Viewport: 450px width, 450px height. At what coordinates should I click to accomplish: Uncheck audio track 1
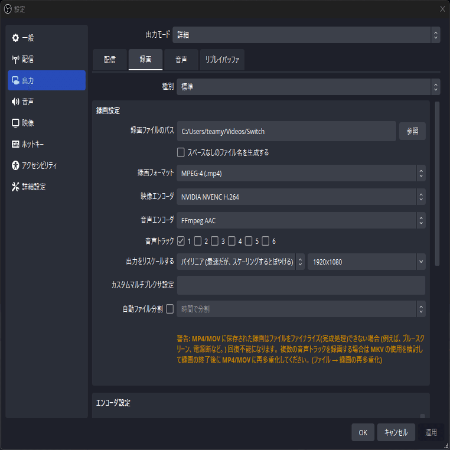pos(181,241)
